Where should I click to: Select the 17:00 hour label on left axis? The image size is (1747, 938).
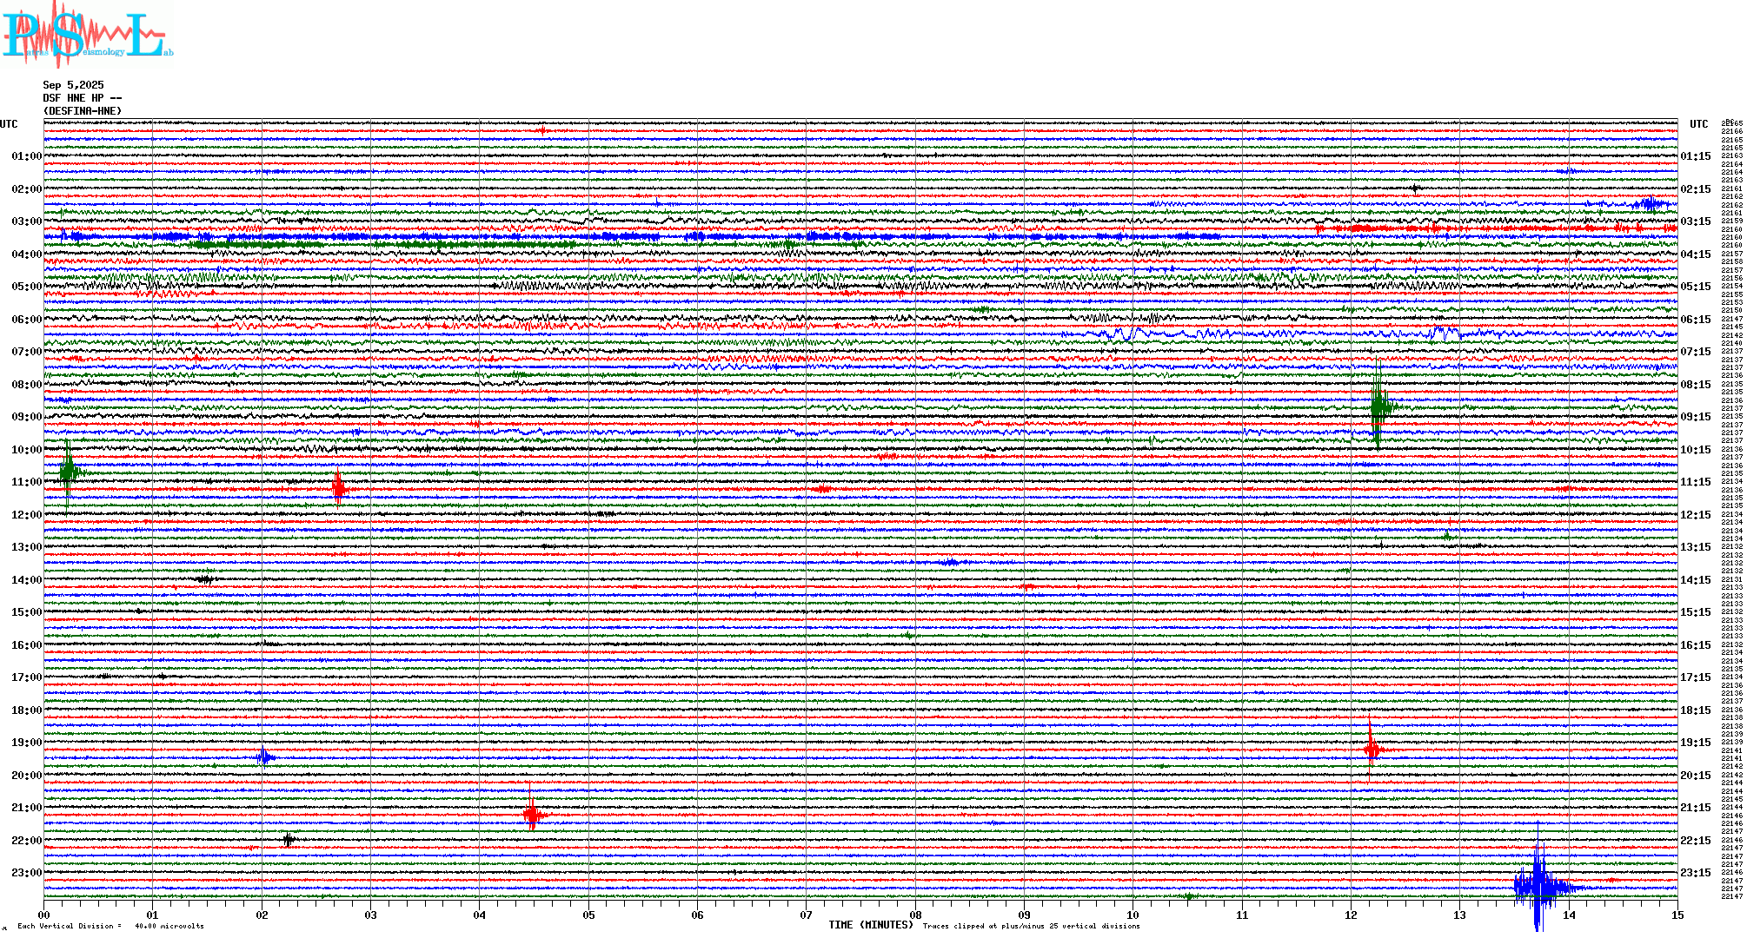pyautogui.click(x=26, y=677)
